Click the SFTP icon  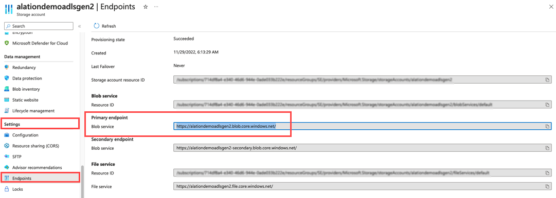(x=6, y=156)
